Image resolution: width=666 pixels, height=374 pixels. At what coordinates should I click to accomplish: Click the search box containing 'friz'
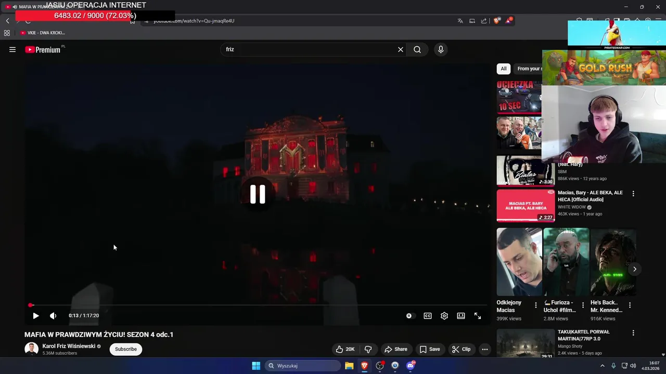point(310,49)
